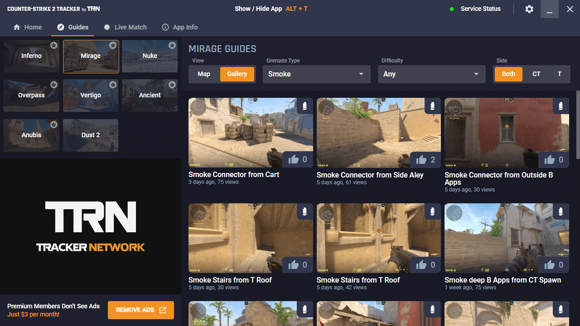Click the map badge on Side Aley thumbnail
The height and width of the screenshot is (326, 580).
click(x=327, y=108)
